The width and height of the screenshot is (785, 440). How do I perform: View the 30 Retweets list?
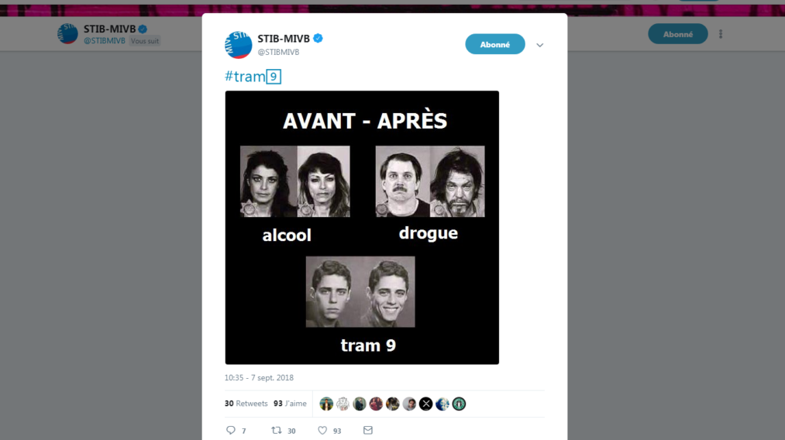point(246,404)
